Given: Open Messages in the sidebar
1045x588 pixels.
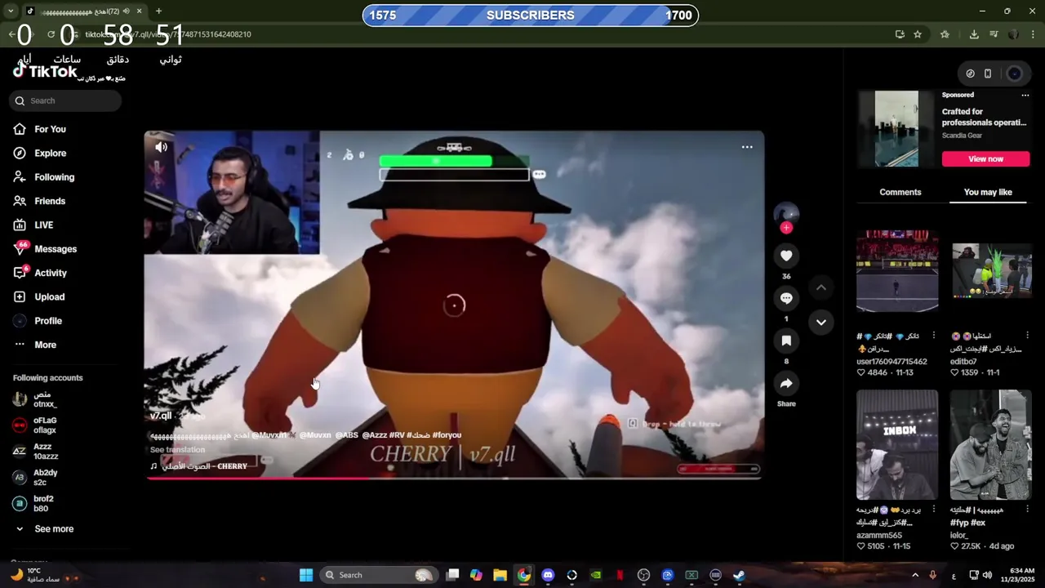Looking at the screenshot, I should [56, 249].
